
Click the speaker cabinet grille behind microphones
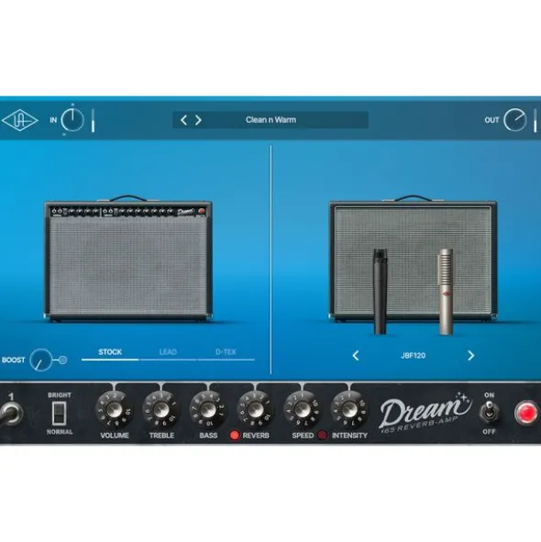[413, 260]
